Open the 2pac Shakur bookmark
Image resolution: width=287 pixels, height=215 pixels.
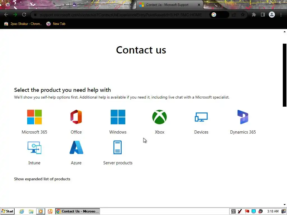coord(23,24)
